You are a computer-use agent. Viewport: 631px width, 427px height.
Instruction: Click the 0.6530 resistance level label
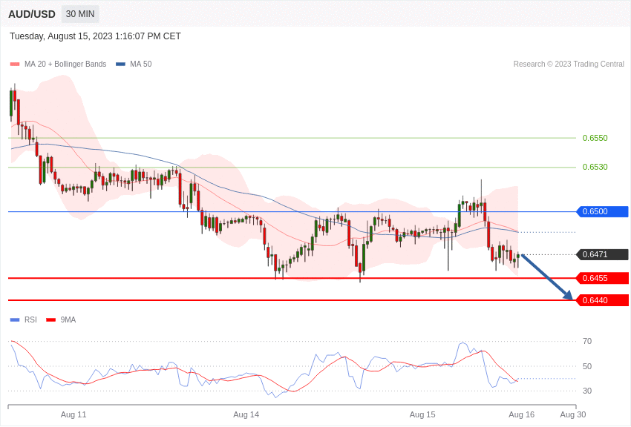coord(595,167)
